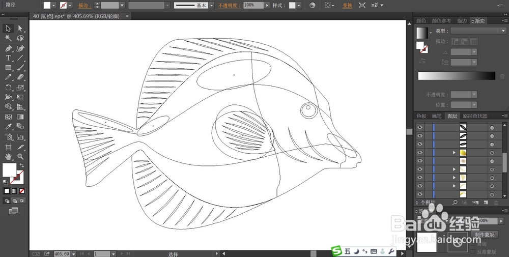509x257 pixels.
Task: Select the Pencil tool
Action: point(8,77)
